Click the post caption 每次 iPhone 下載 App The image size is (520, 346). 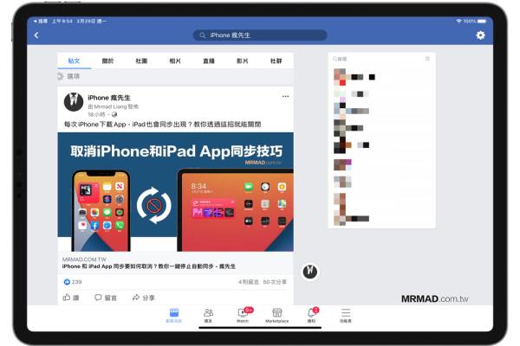pos(163,125)
